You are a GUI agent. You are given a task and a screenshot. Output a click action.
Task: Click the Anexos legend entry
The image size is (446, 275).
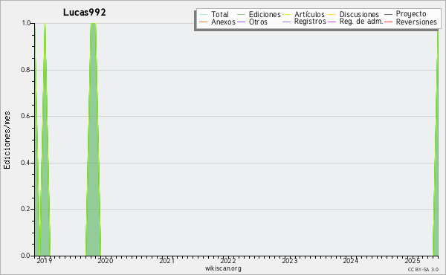217,22
